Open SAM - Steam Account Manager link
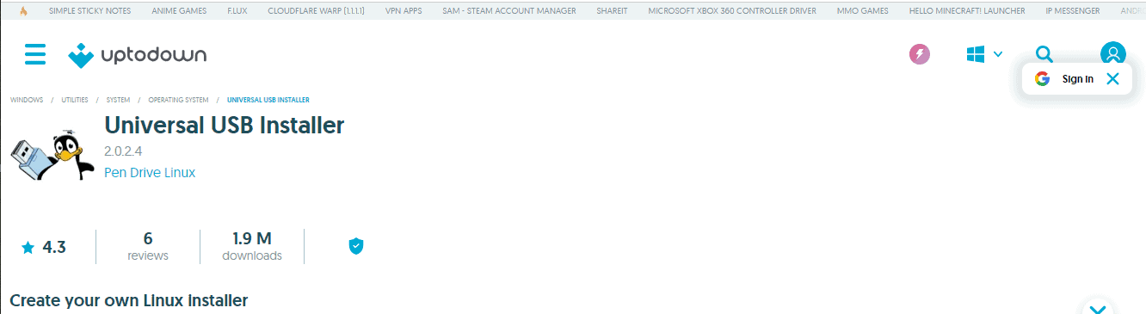This screenshot has height=314, width=1146. coord(509,10)
